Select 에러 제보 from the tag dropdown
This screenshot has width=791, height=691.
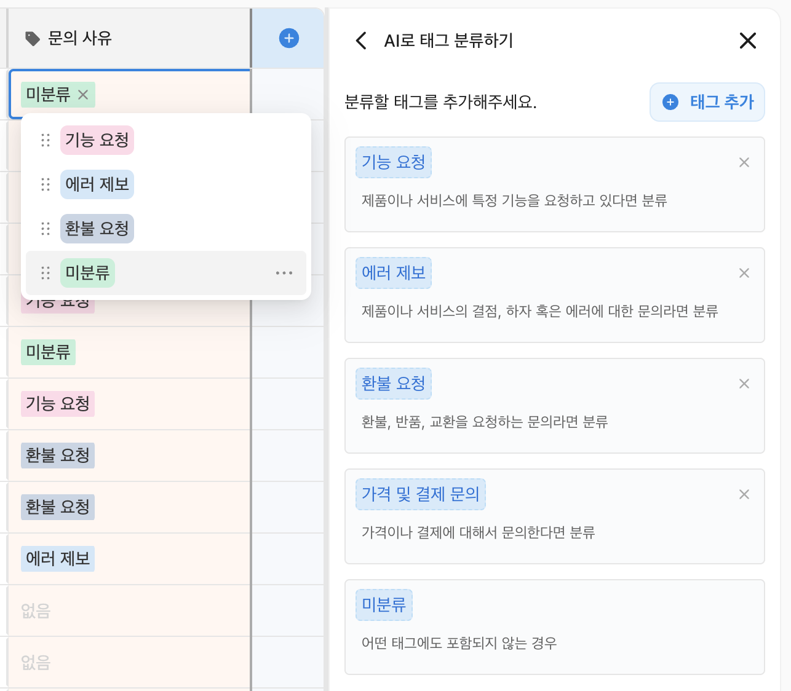97,184
